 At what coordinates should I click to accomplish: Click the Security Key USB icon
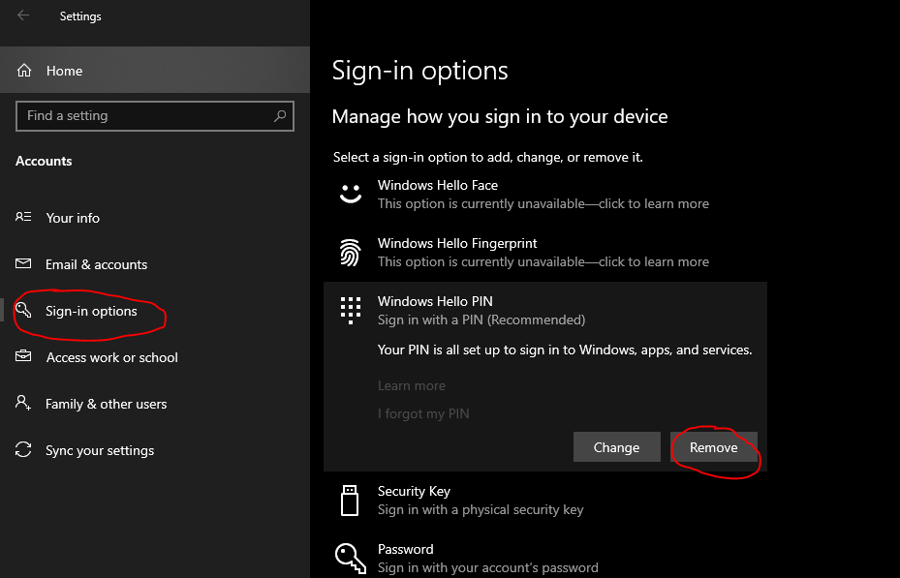coord(350,500)
